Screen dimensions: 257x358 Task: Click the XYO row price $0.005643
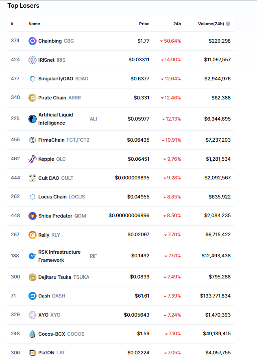coord(137,315)
